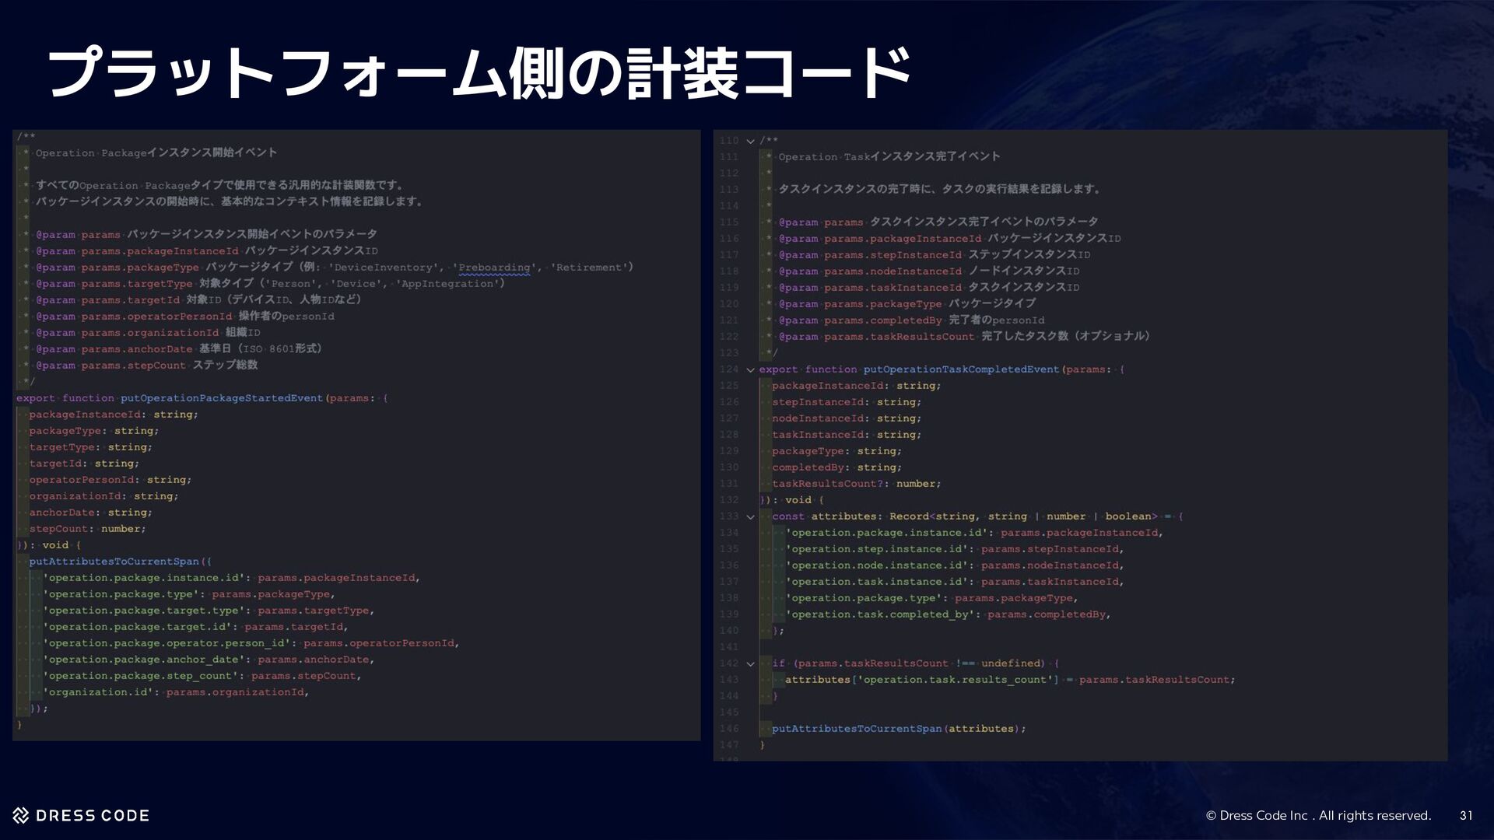Click the slide title about platform instrumentation code
This screenshot has width=1494, height=840.
point(479,74)
